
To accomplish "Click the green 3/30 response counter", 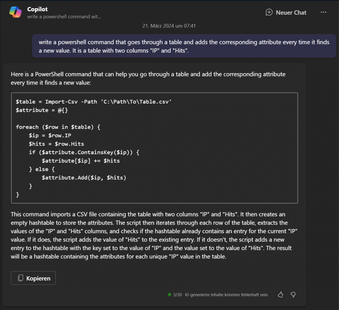I will pyautogui.click(x=175, y=294).
